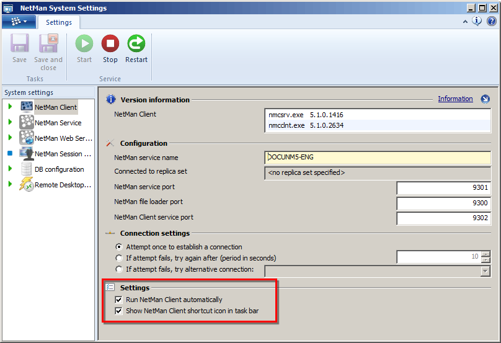Screen dimensions: 501x343
Task: Select NetMan Client in system settings
Action: coord(56,107)
